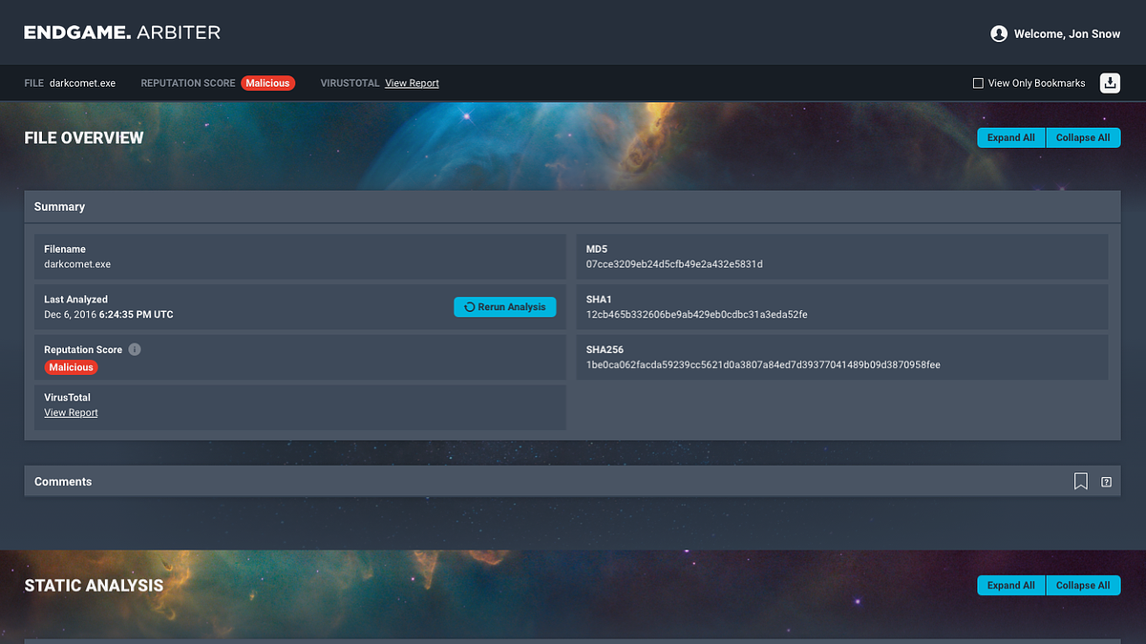This screenshot has height=644, width=1146.
Task: Open the help icon in Comments bar
Action: coord(1106,482)
